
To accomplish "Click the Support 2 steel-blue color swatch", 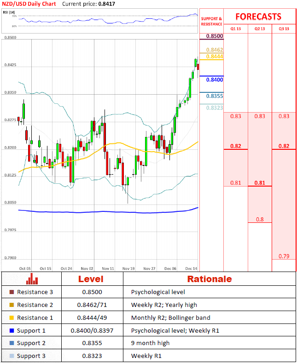I will [12, 343].
